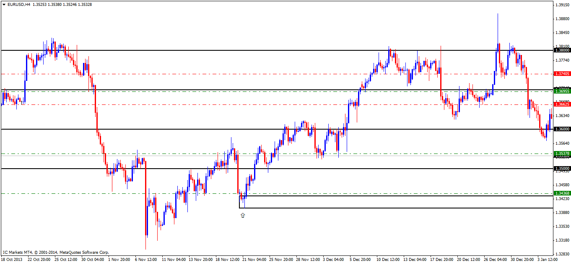Click the 18 Nov 12:00 time axis label

227,260
